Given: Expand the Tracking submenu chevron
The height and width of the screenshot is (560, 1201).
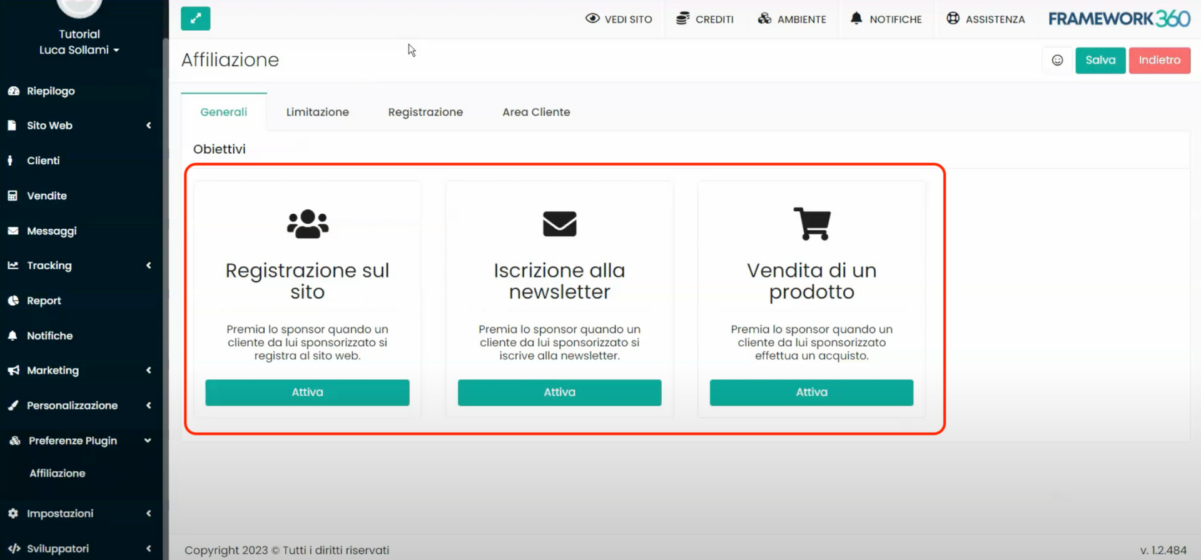Looking at the screenshot, I should [149, 266].
